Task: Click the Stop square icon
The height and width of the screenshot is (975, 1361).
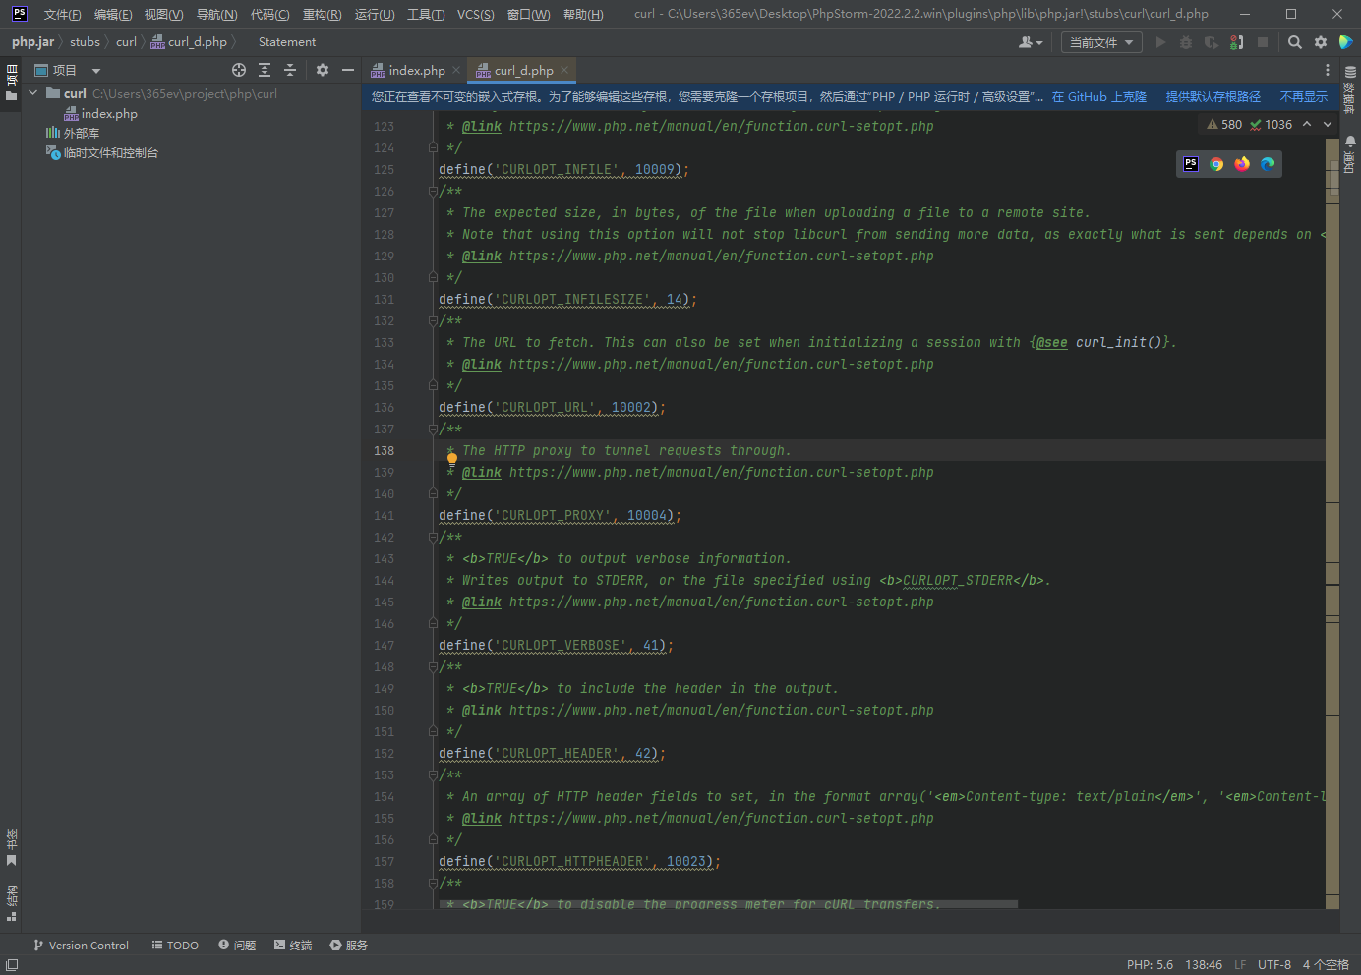Action: (1263, 42)
